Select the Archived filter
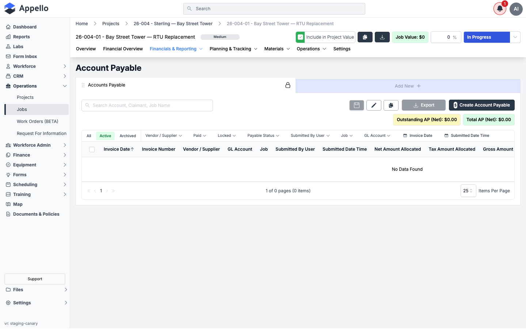 coord(128,136)
